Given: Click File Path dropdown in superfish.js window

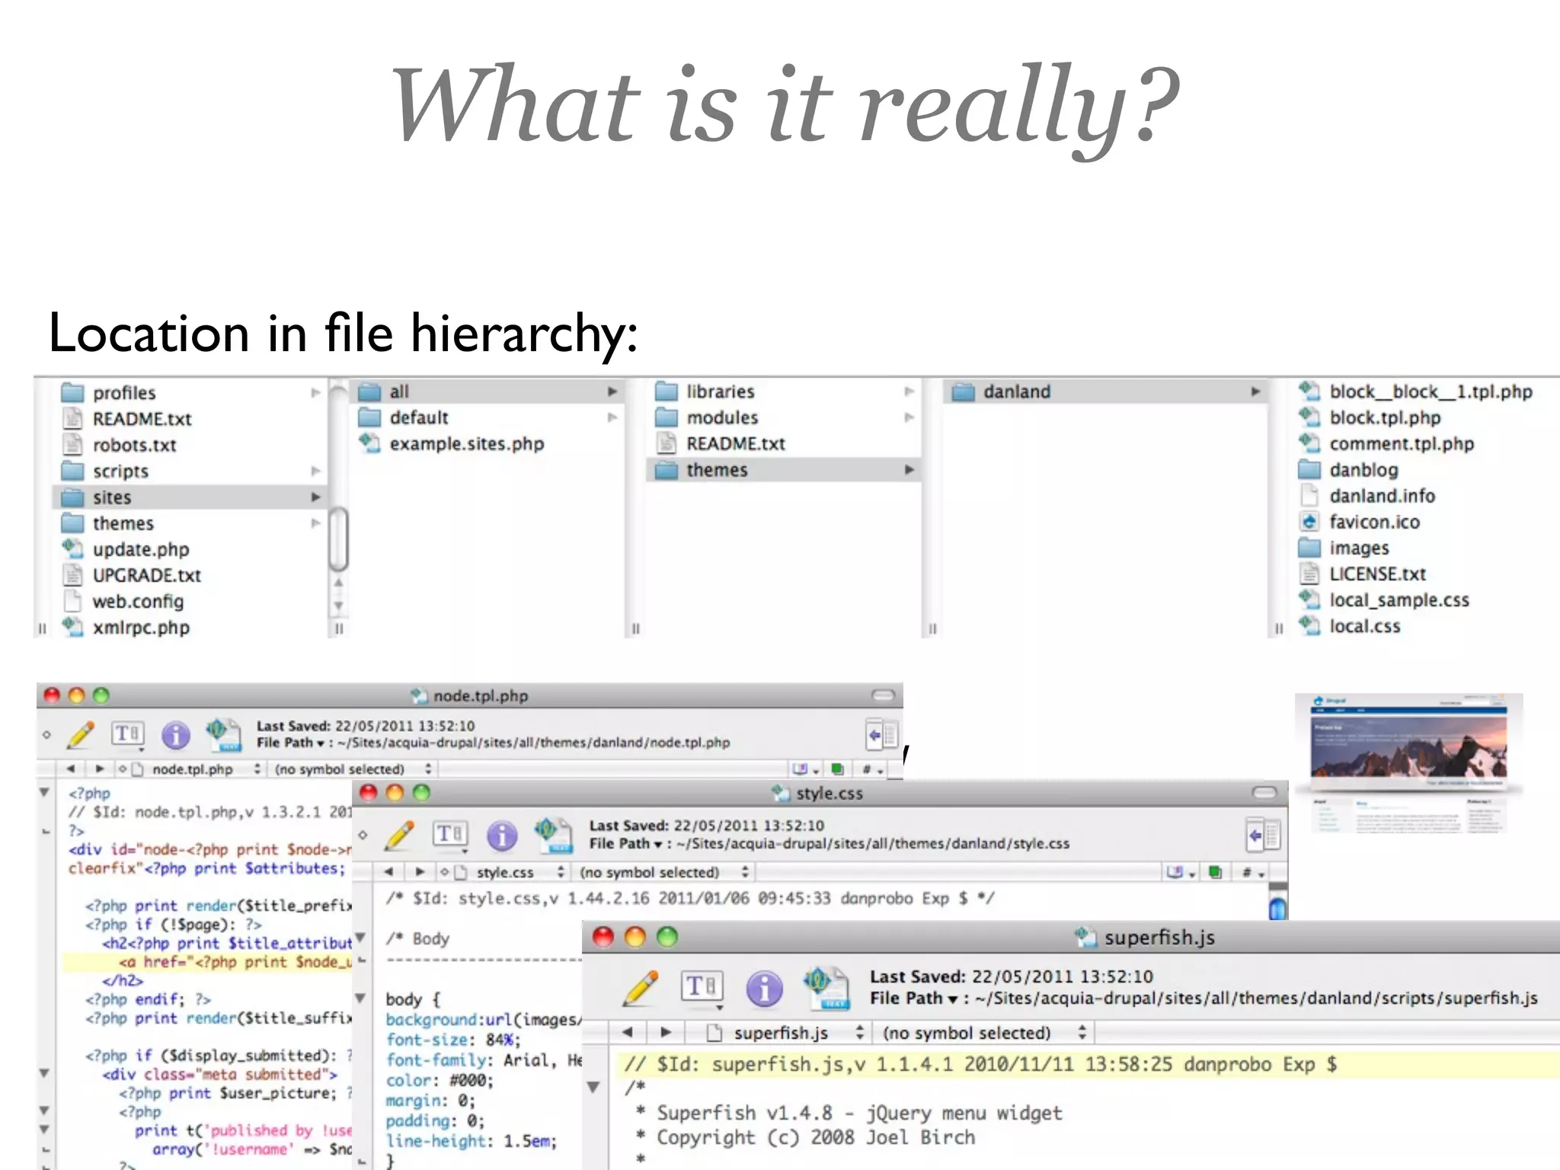Looking at the screenshot, I should tap(914, 998).
